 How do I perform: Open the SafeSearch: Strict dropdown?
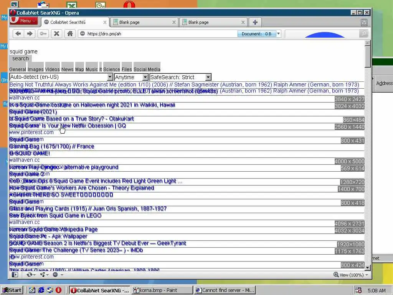tap(180, 77)
